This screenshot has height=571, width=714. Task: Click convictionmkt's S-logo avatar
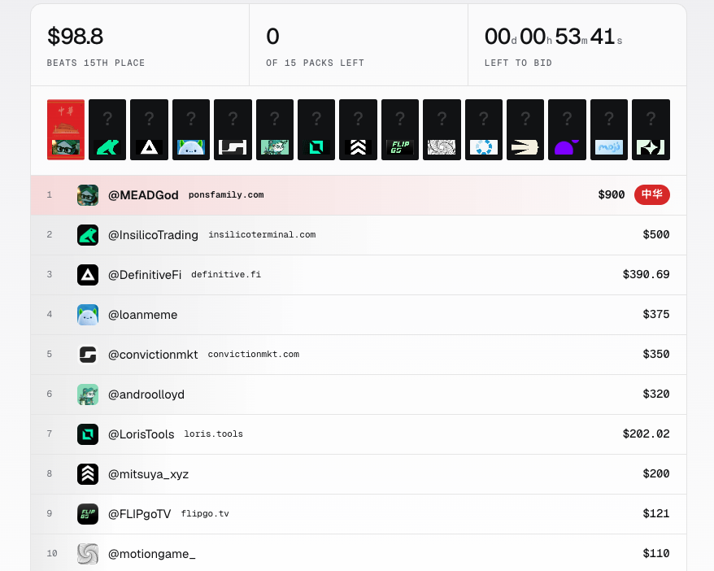tap(88, 355)
